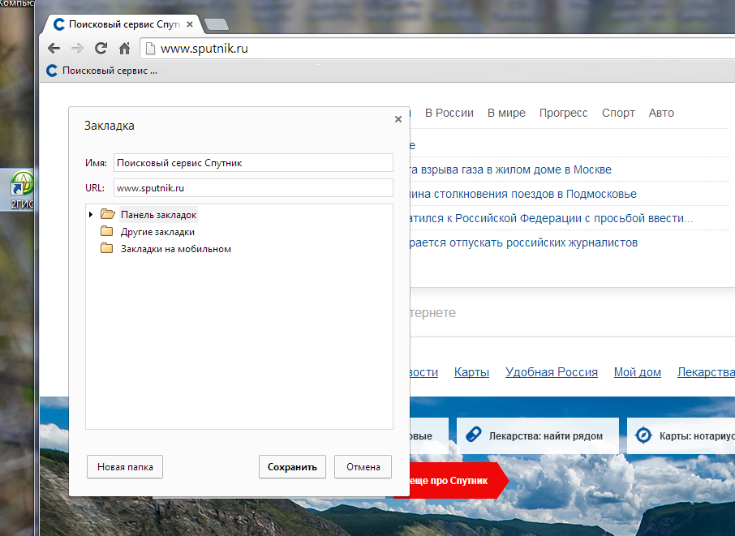The width and height of the screenshot is (735, 536).
Task: Click the Новая папка button
Action: click(x=125, y=466)
